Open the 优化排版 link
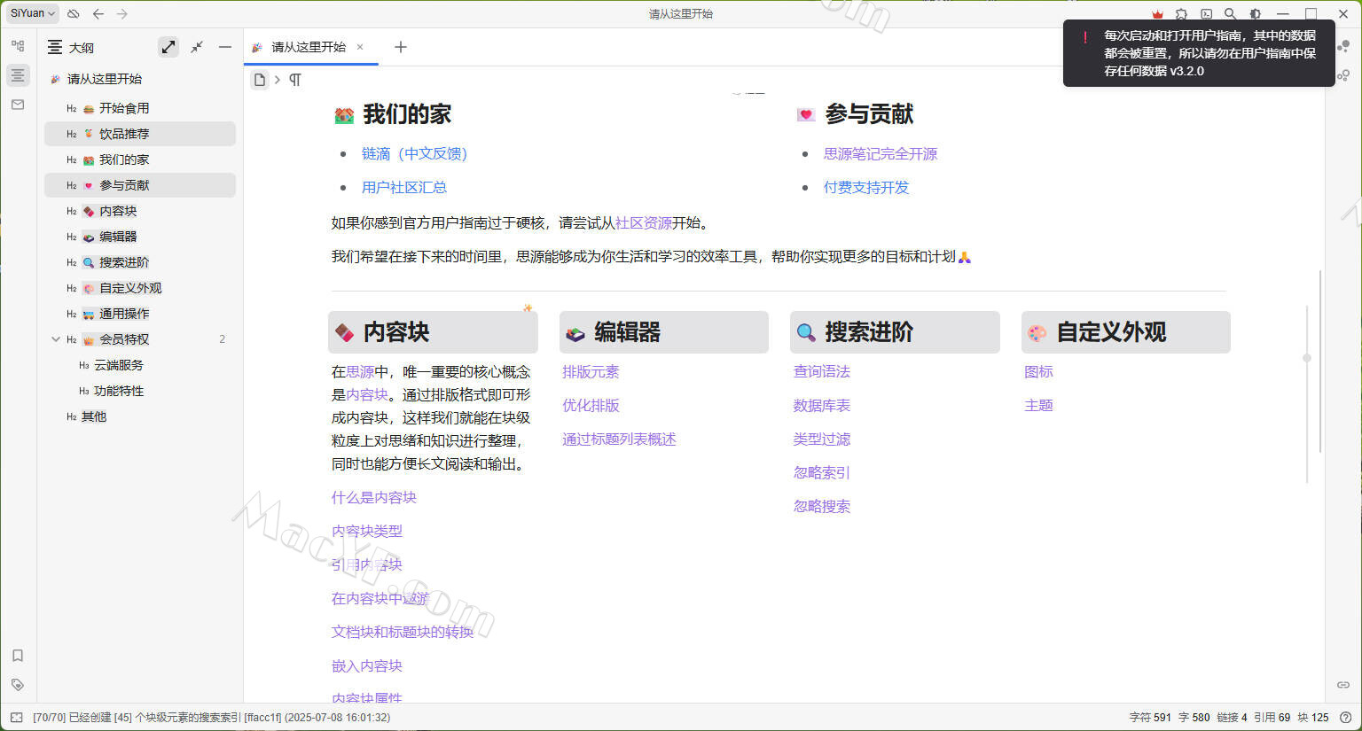 [x=591, y=406]
